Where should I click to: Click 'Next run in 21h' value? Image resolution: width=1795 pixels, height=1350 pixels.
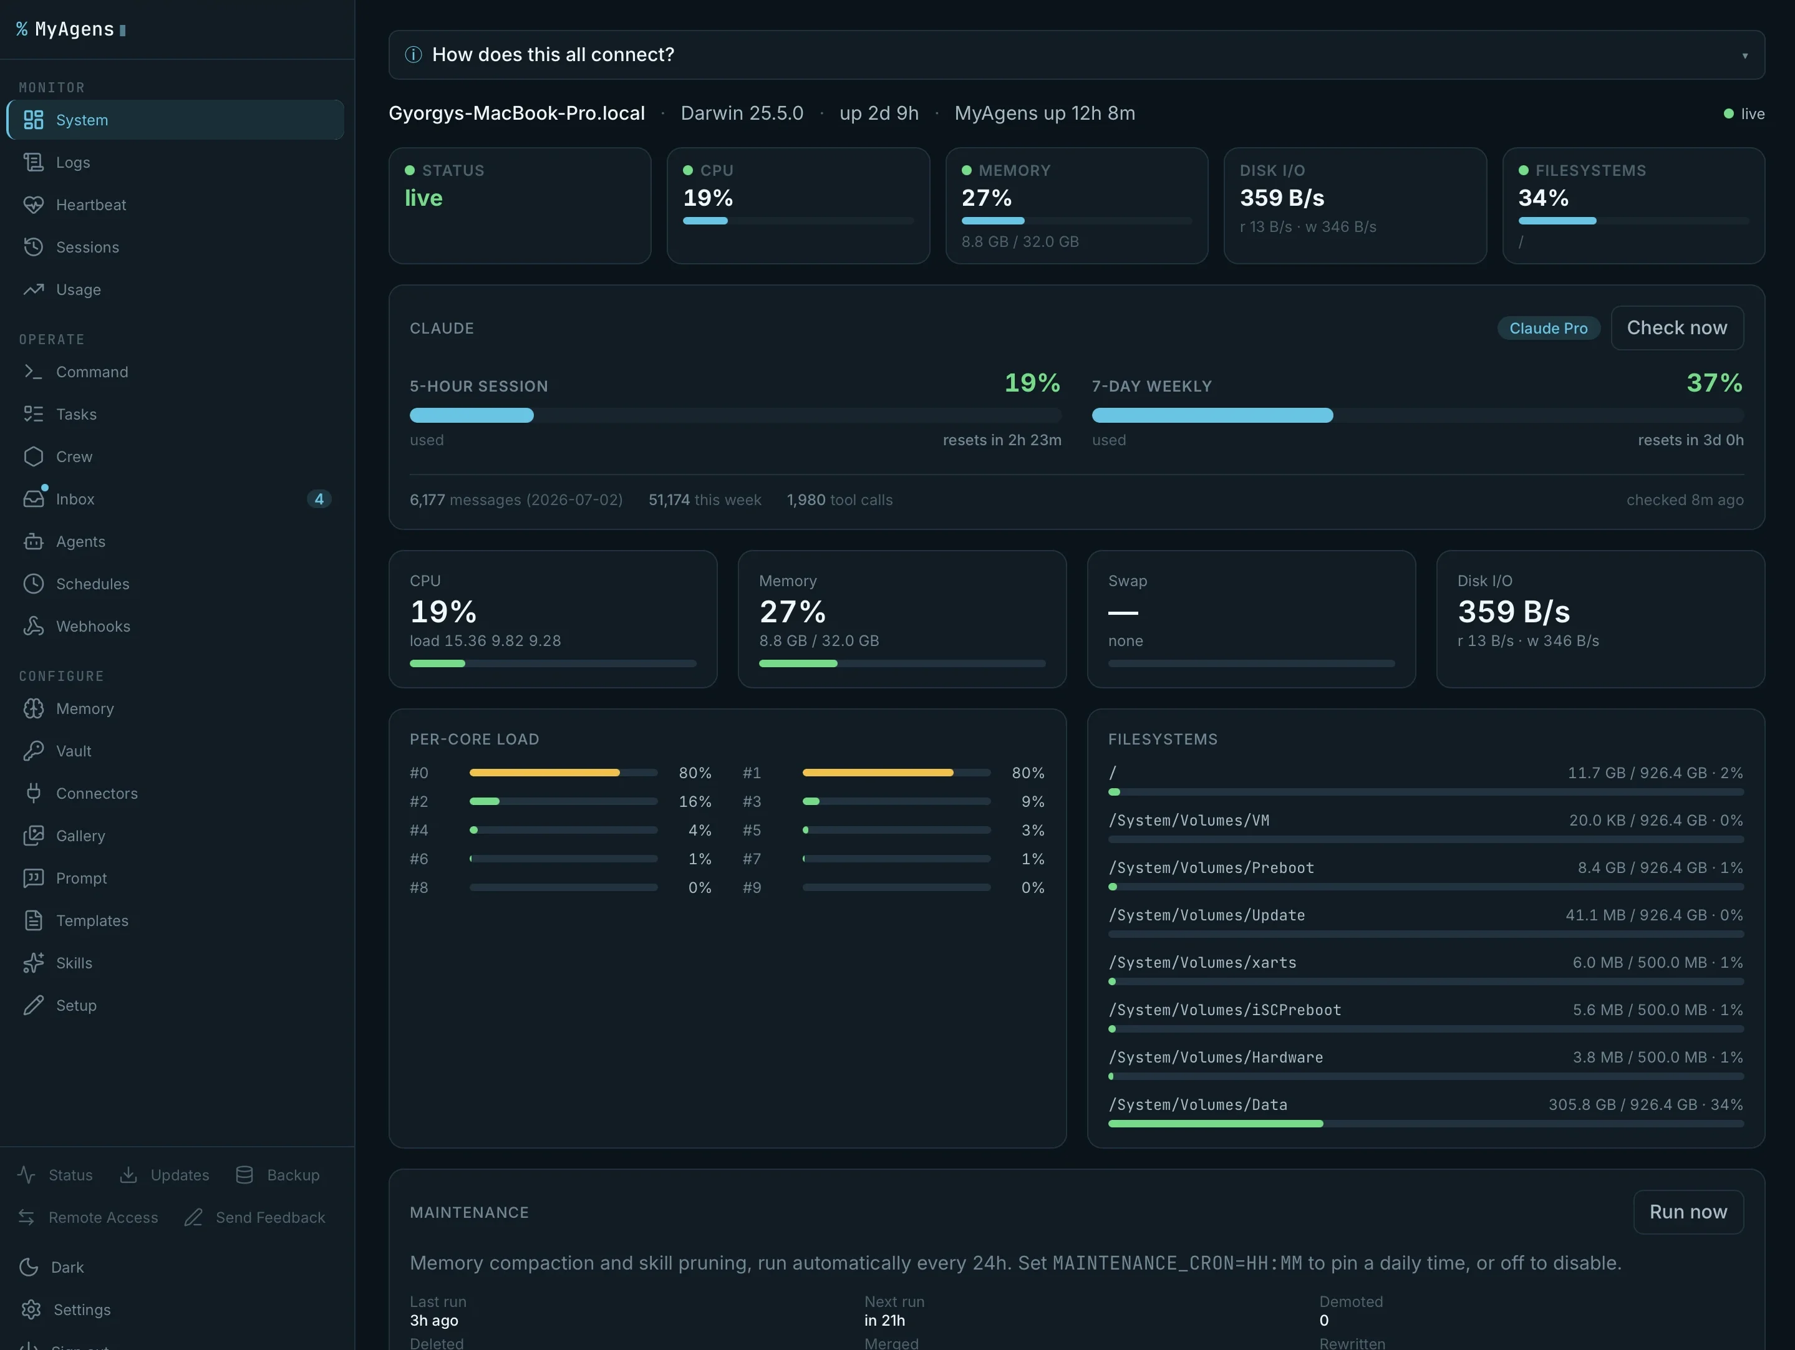(x=884, y=1320)
